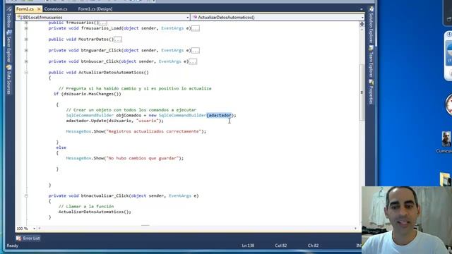This screenshot has width=452, height=254.
Task: Open the Team Explorer side panel
Action: tap(371, 61)
